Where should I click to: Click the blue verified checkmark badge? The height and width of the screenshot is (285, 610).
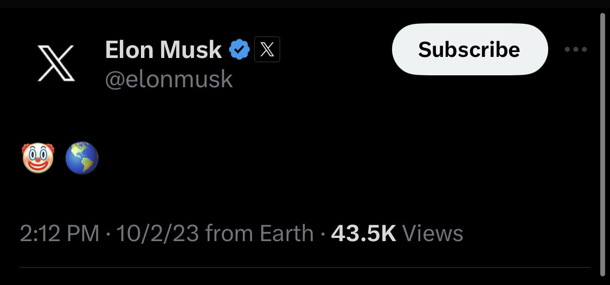pyautogui.click(x=239, y=50)
